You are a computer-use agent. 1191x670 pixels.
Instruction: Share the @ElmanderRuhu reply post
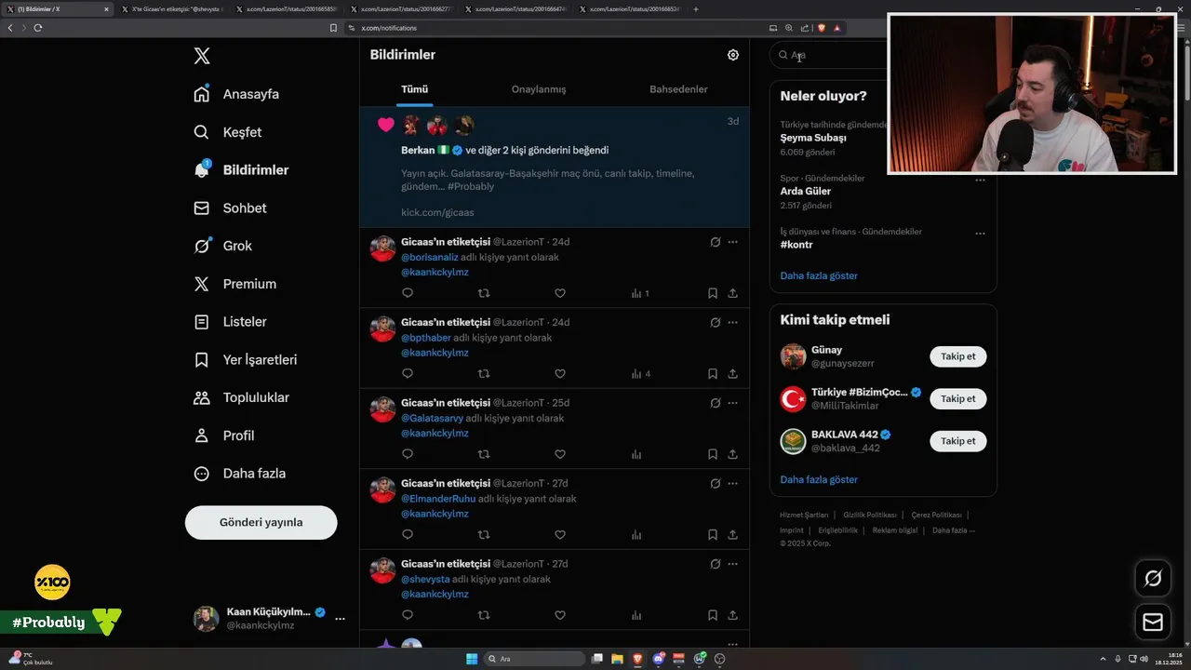pyautogui.click(x=733, y=535)
